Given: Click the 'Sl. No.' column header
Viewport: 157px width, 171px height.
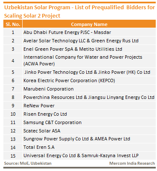Looking at the screenshot, I should [13, 24].
